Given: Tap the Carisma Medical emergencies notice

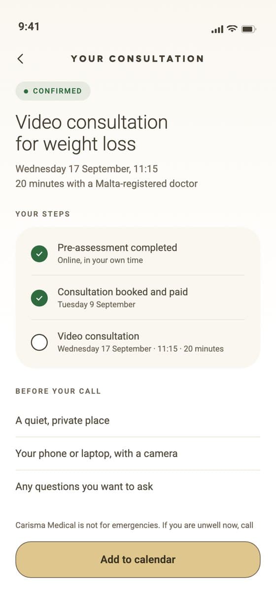Looking at the screenshot, I should [x=135, y=525].
